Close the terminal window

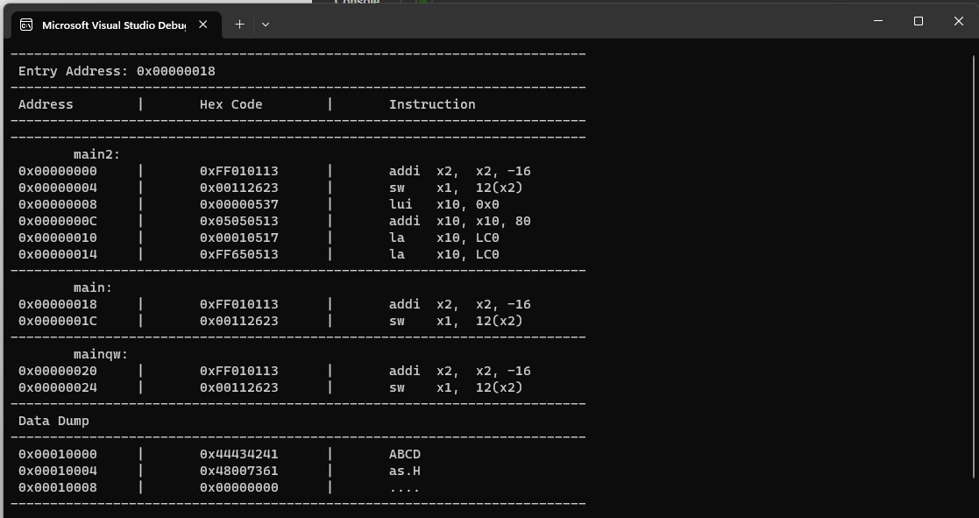point(958,21)
